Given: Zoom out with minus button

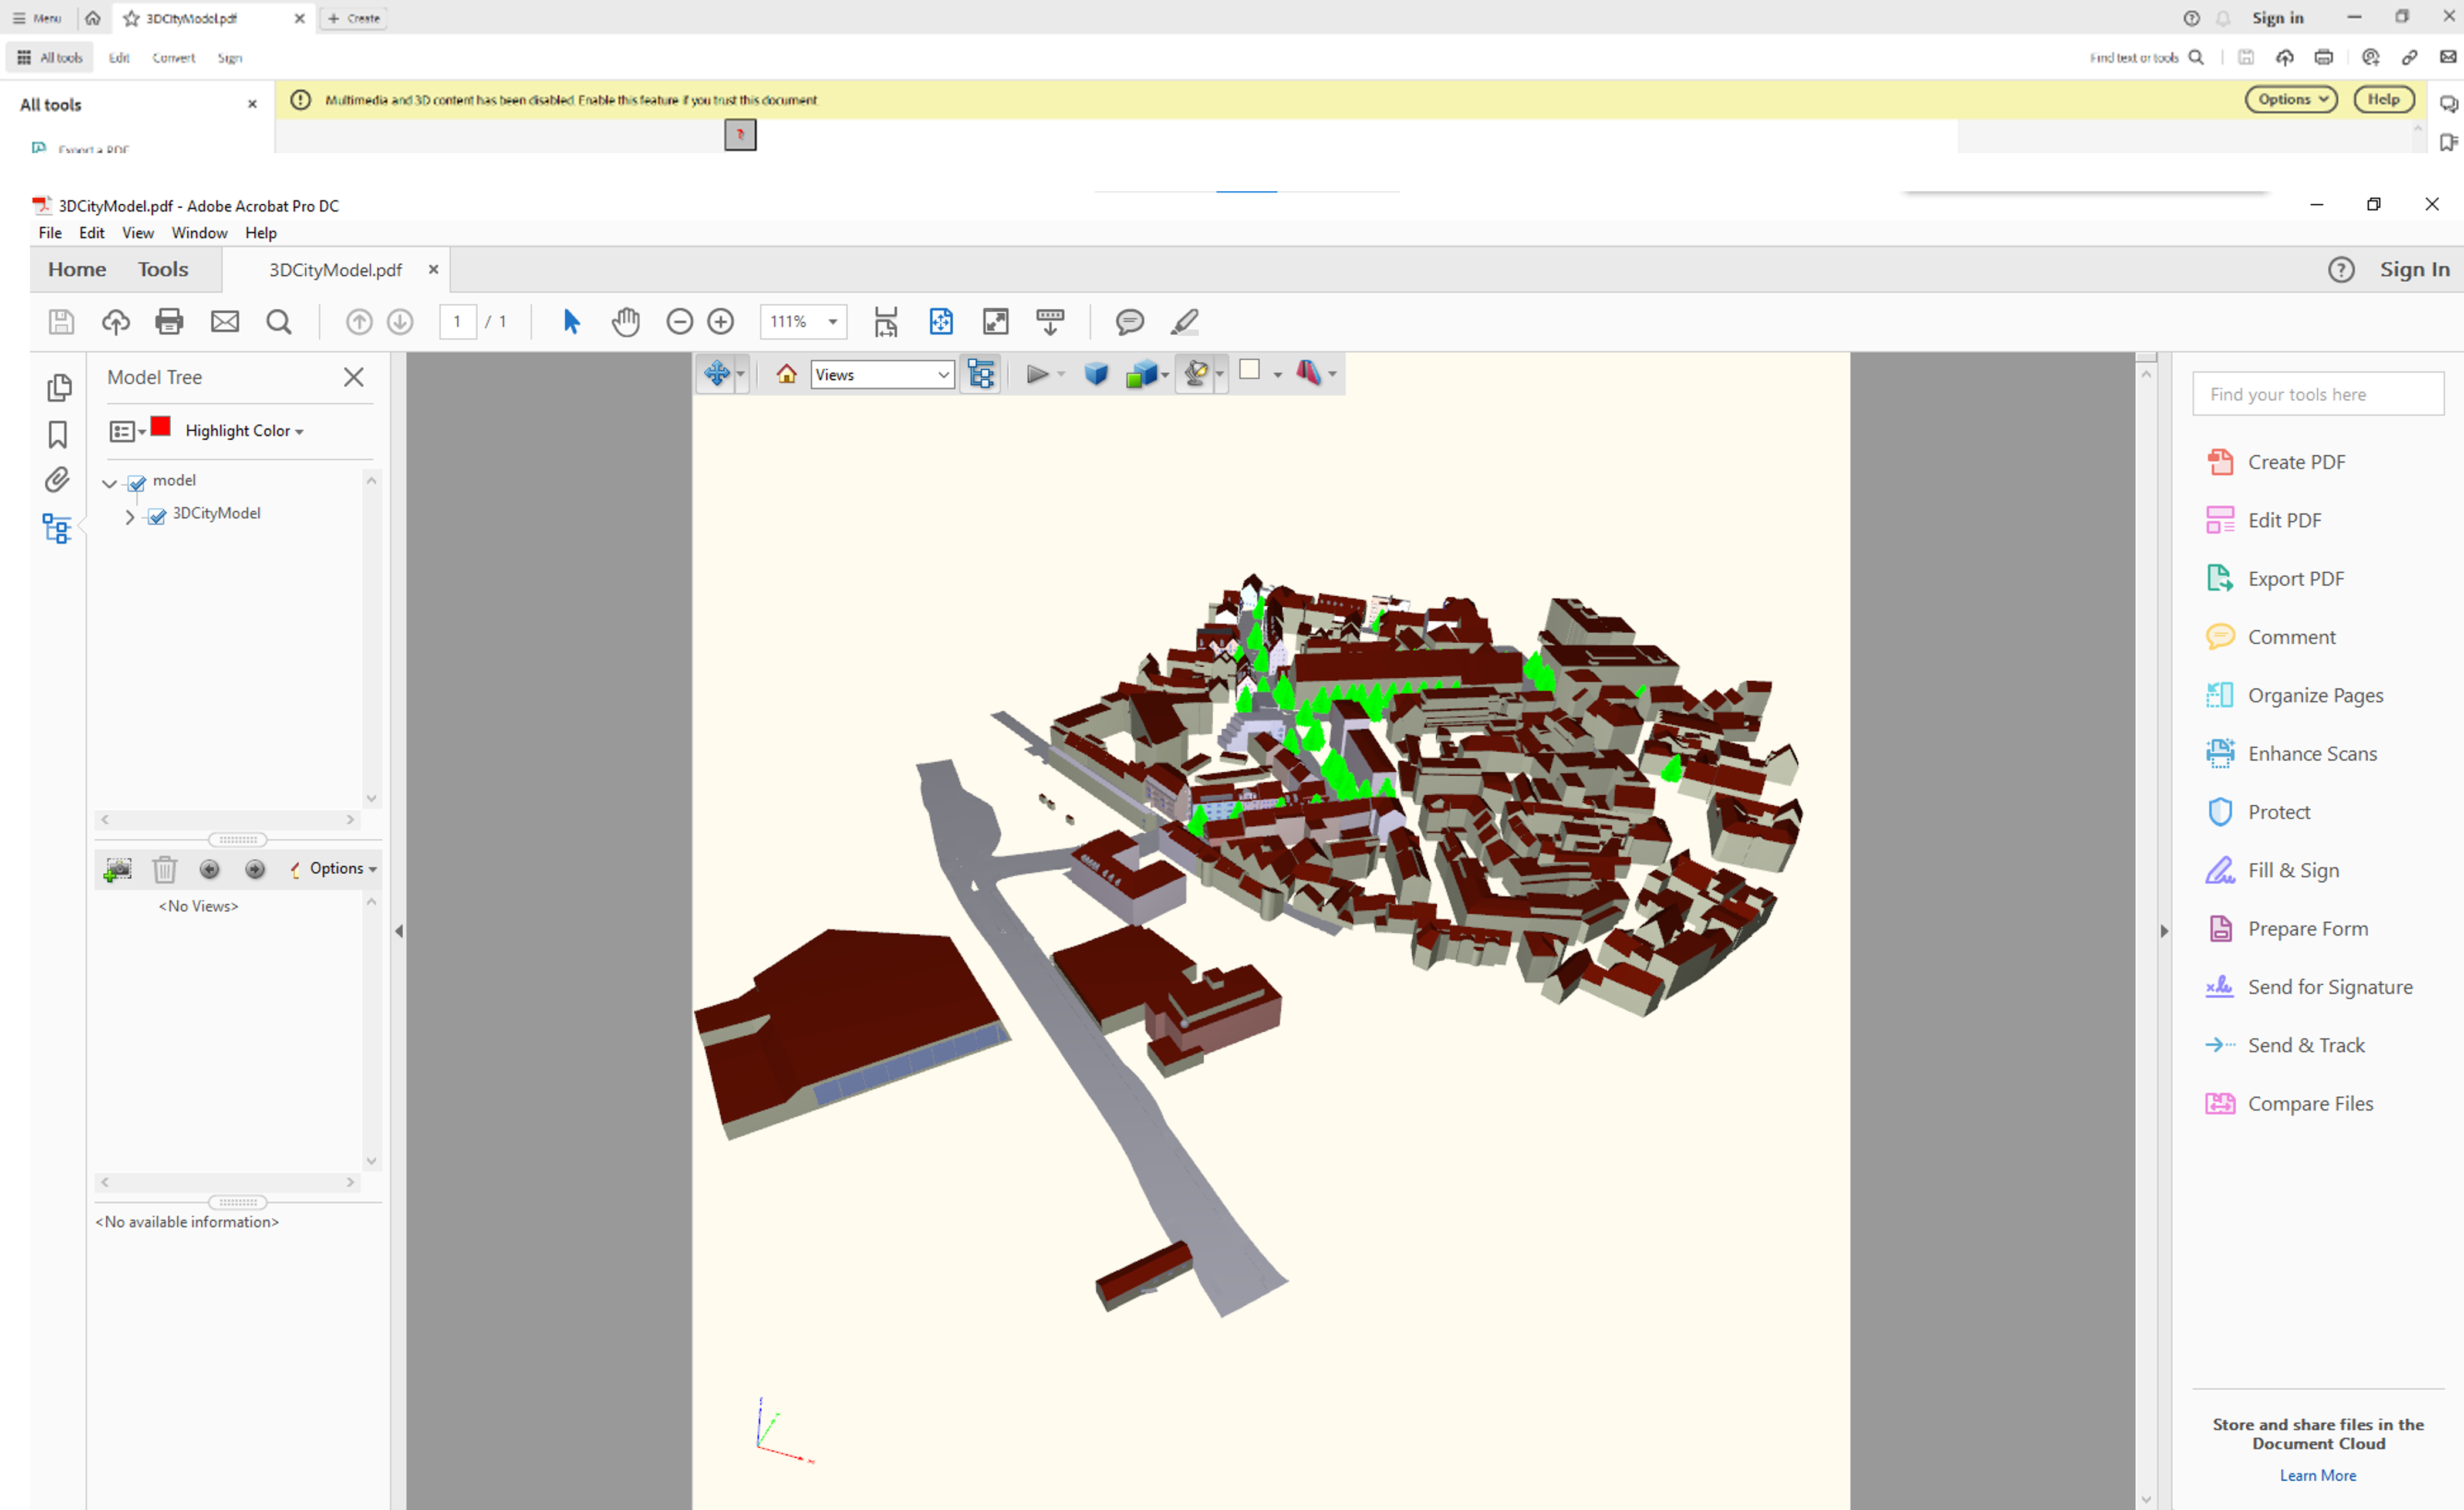Looking at the screenshot, I should (680, 321).
